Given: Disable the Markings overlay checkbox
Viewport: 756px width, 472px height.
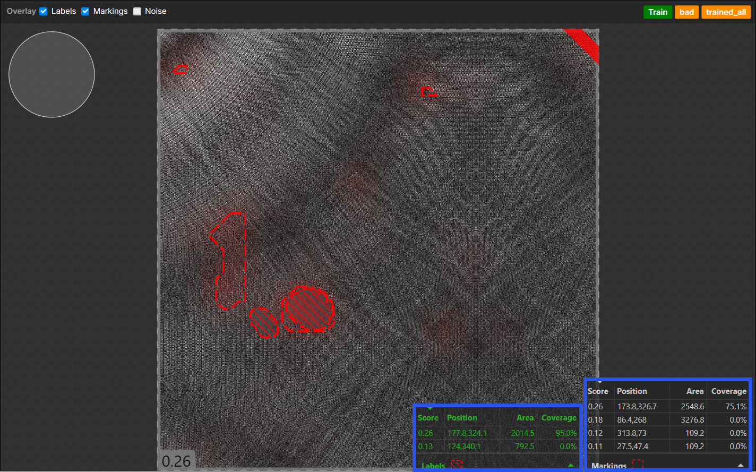Looking at the screenshot, I should [x=85, y=11].
